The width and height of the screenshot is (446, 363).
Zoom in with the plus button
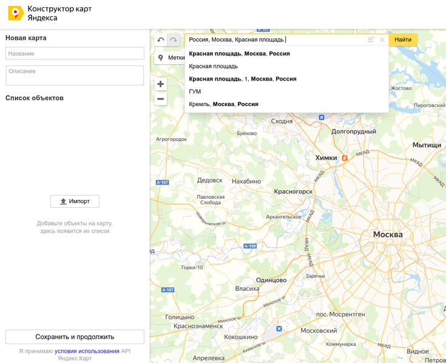[x=160, y=84]
